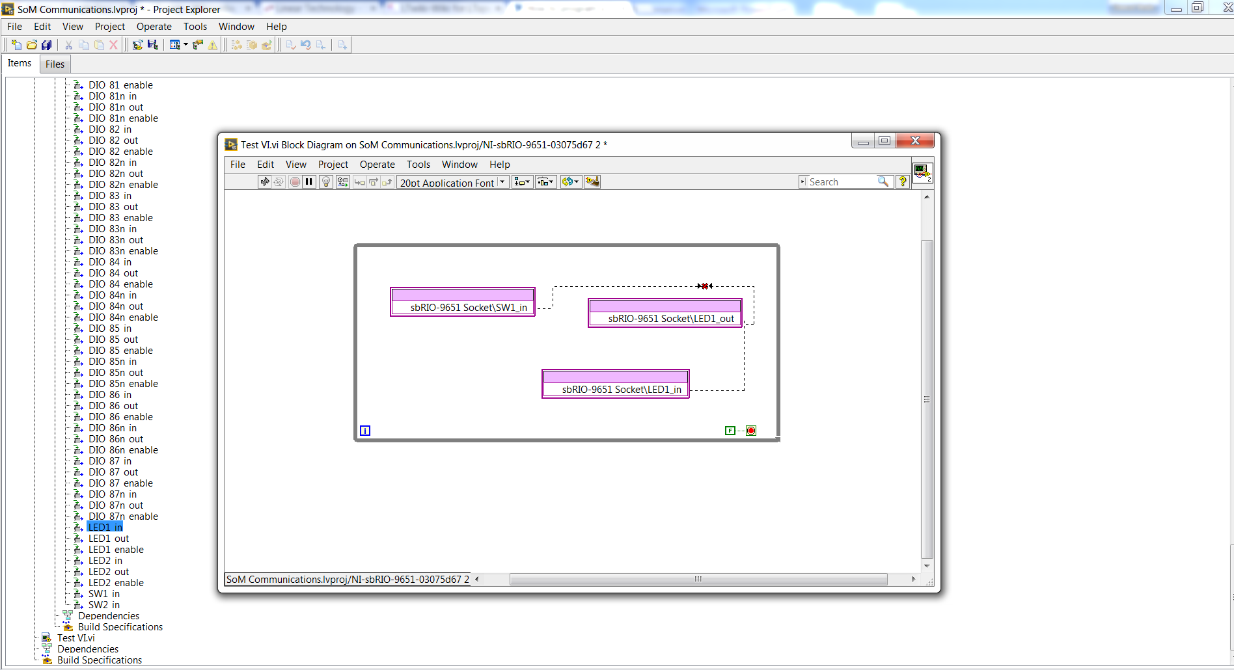The height and width of the screenshot is (670, 1234).
Task: Click Save project tree icon
Action: 152,45
